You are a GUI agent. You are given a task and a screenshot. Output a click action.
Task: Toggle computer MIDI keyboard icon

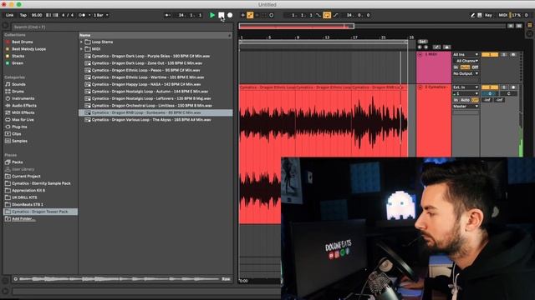coord(479,15)
